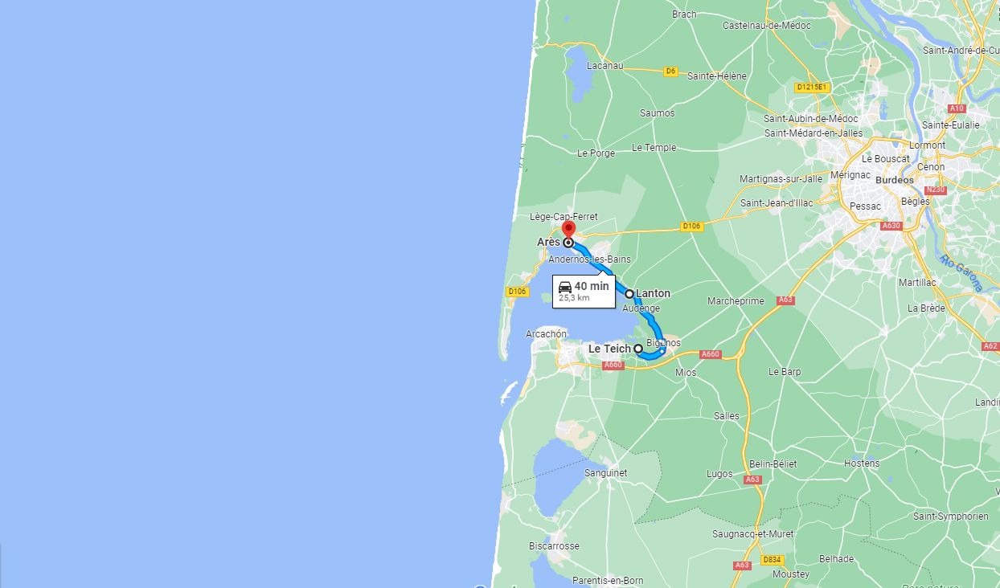This screenshot has width=1000, height=588.
Task: Click the N230 road shield near Bègles
Action: (935, 190)
